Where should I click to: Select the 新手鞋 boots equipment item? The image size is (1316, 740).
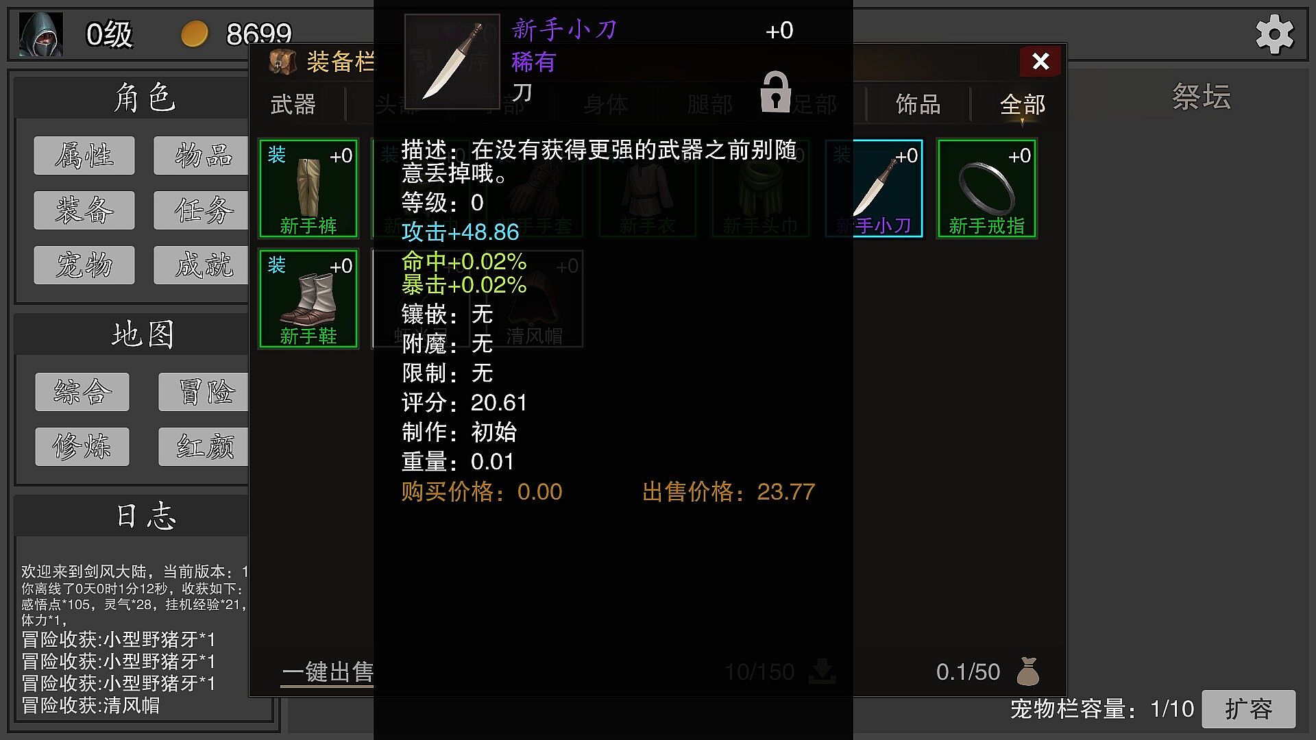pyautogui.click(x=308, y=299)
